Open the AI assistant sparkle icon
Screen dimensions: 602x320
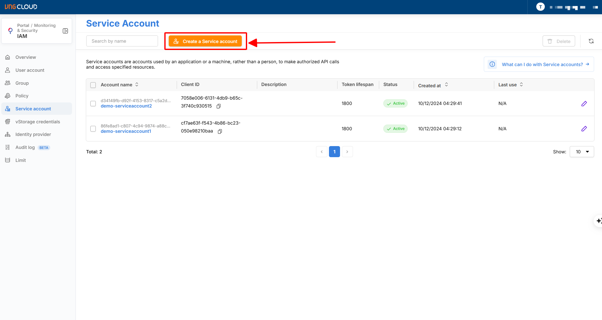598,221
